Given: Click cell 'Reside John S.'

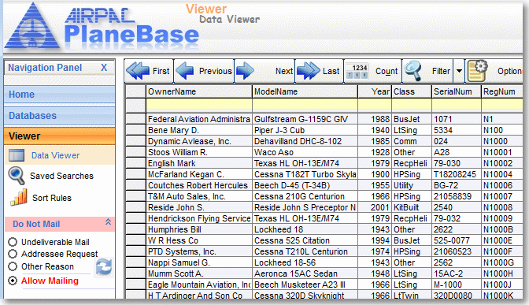Looking at the screenshot, I should (199, 207).
